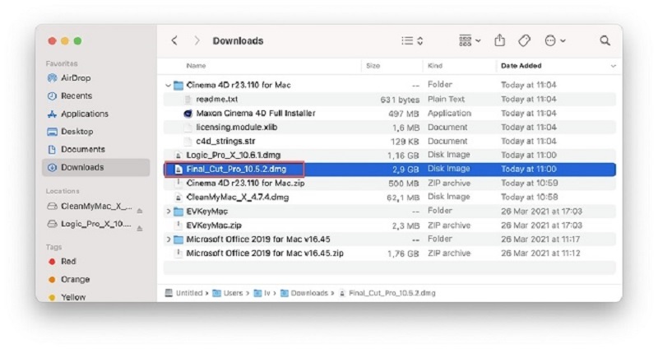Click Users in the path bar

pyautogui.click(x=234, y=293)
